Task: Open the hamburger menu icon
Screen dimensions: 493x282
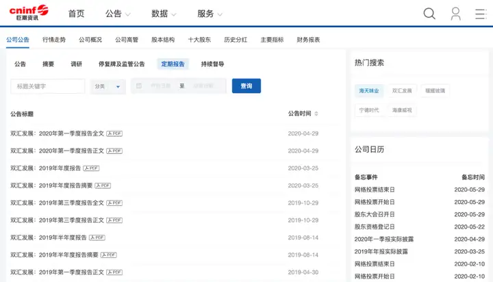Action: click(481, 14)
